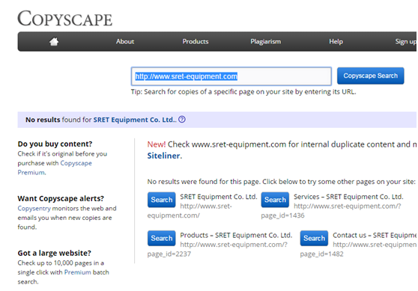Viewport: 418px width, 291px height.
Task: Click the tip text below search box
Action: 243,92
